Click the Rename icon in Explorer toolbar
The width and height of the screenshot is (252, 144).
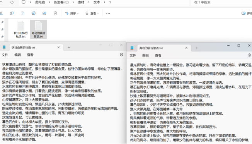[x=33, y=13]
